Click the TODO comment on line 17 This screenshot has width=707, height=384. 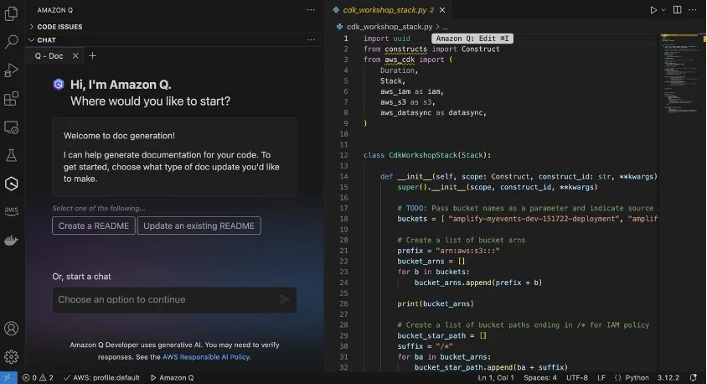tap(528, 208)
